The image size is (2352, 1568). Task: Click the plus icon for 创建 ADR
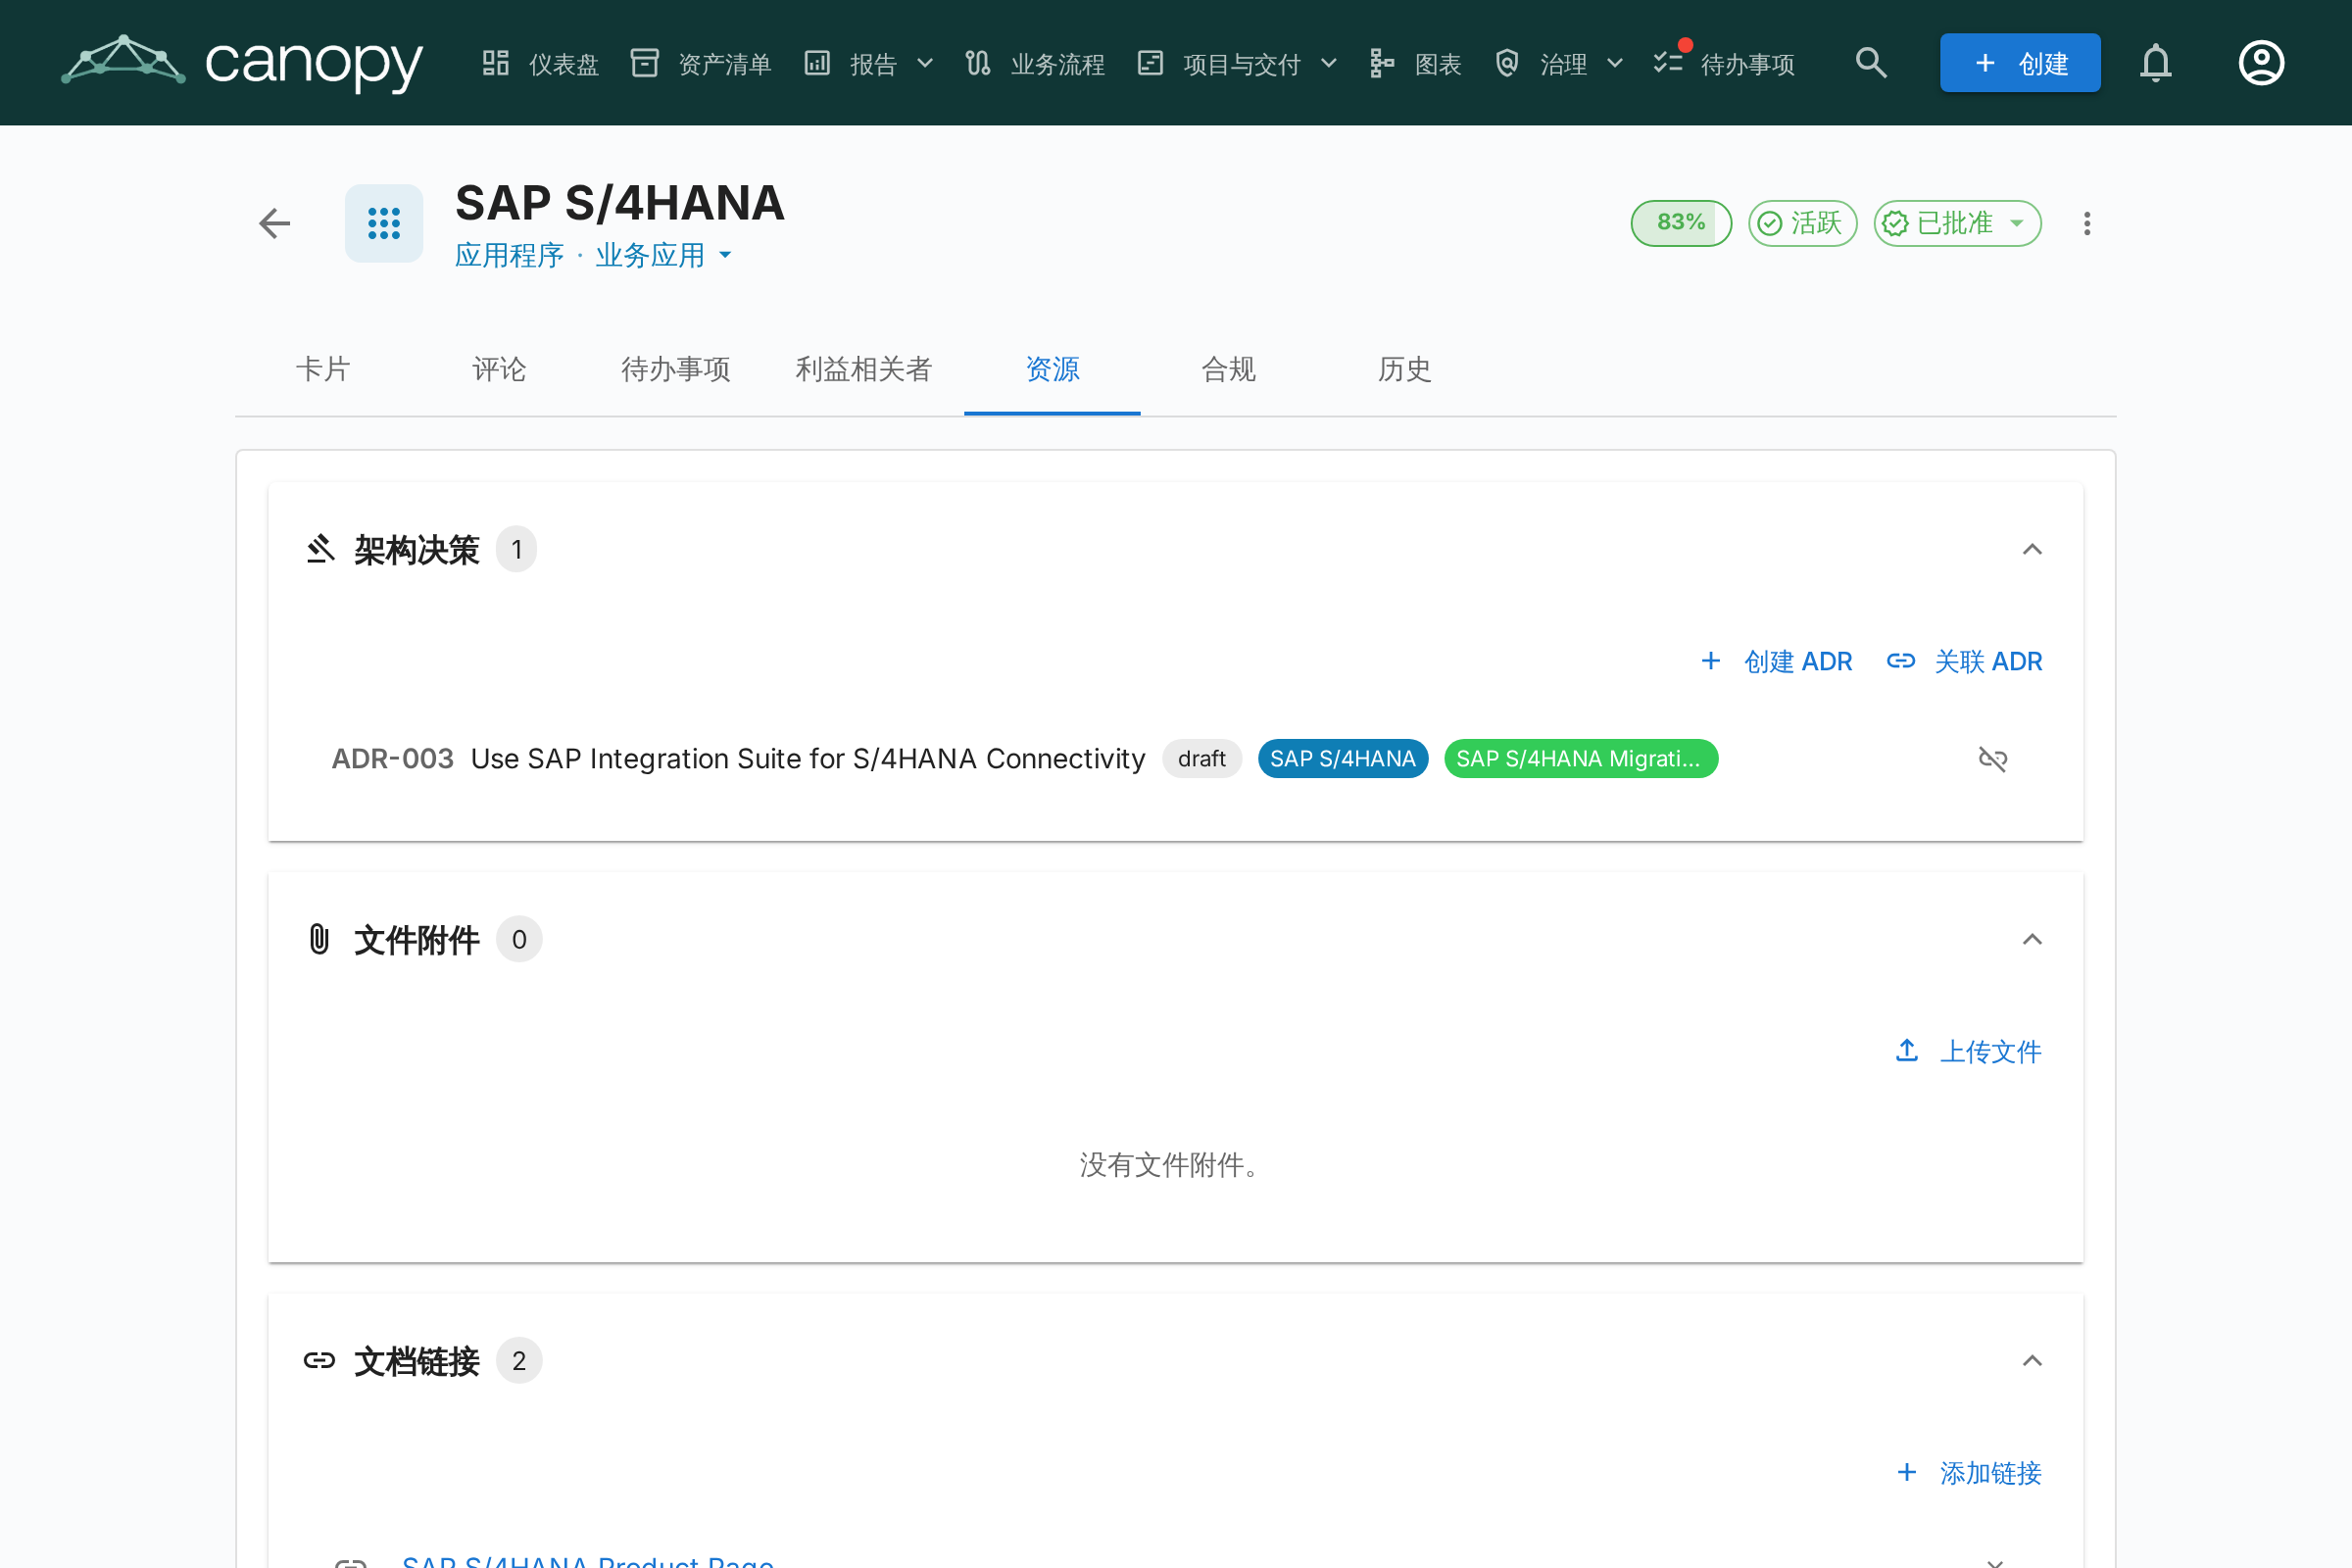(1711, 661)
